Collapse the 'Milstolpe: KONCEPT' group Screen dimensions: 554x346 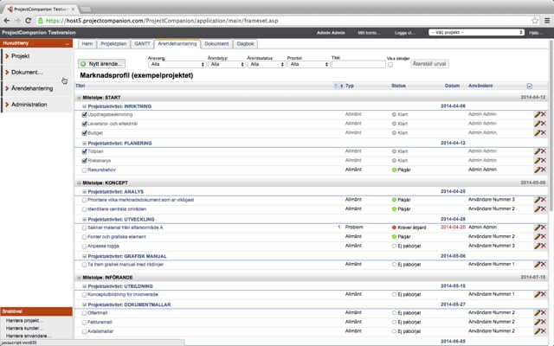pyautogui.click(x=79, y=183)
